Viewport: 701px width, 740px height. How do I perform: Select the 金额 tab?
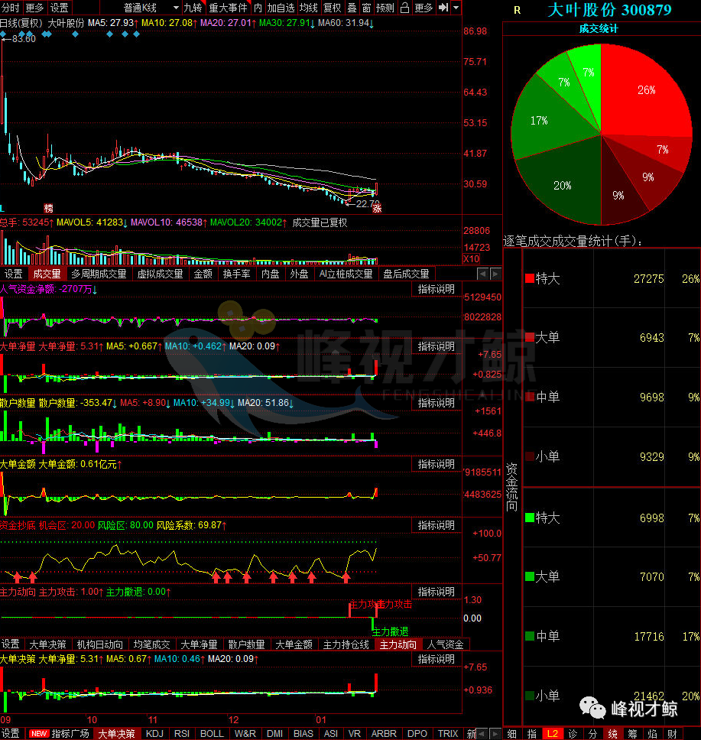(203, 274)
